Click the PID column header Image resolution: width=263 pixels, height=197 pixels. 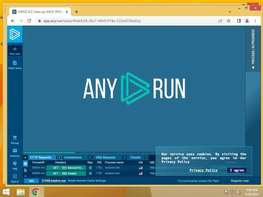[99, 162]
